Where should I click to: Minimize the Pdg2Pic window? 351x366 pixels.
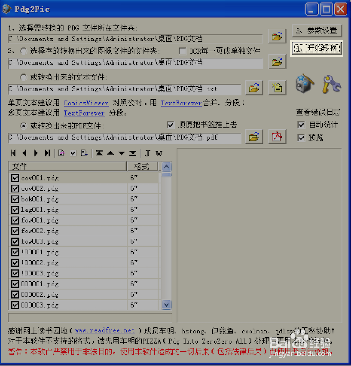click(312, 9)
